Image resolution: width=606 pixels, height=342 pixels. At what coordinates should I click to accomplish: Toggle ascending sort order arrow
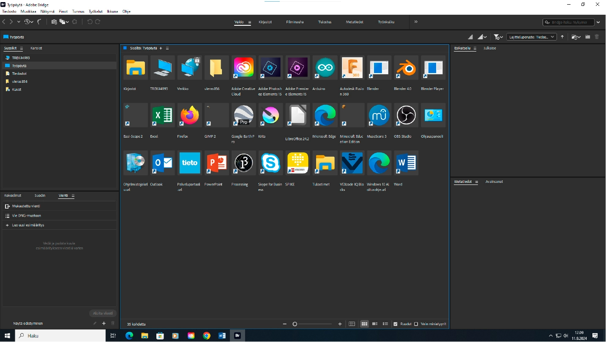point(562,37)
